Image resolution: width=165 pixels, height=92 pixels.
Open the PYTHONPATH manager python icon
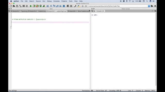click(x=78, y=6)
